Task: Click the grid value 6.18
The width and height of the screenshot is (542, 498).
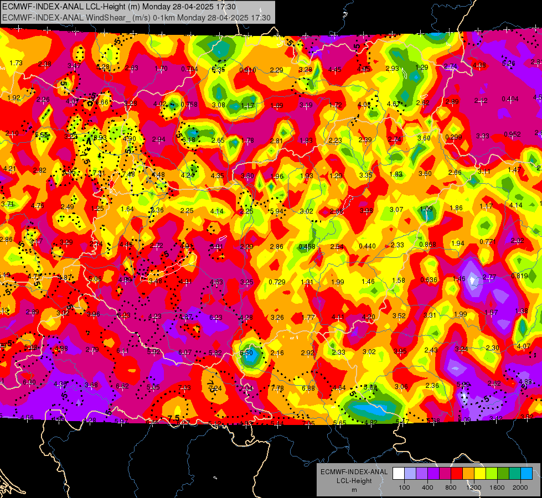Action: 189,140
